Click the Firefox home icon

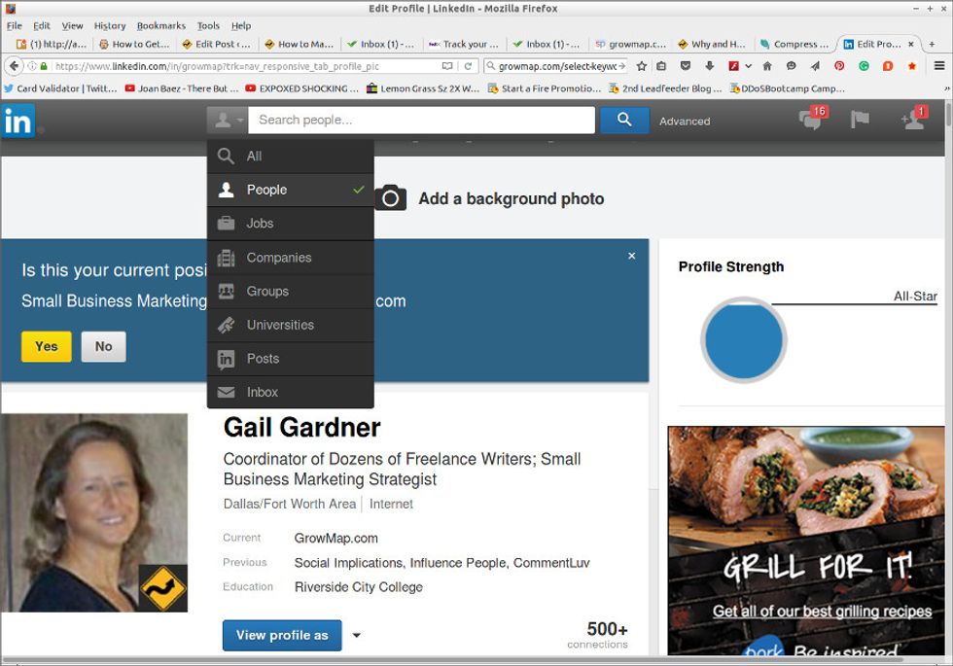767,66
